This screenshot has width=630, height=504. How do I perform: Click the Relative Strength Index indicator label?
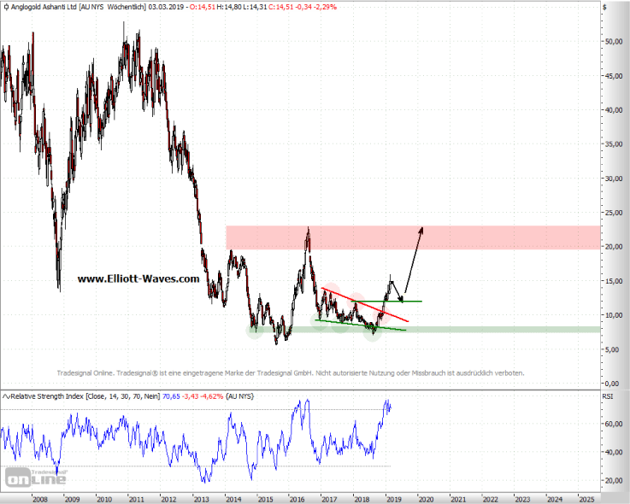(x=53, y=396)
